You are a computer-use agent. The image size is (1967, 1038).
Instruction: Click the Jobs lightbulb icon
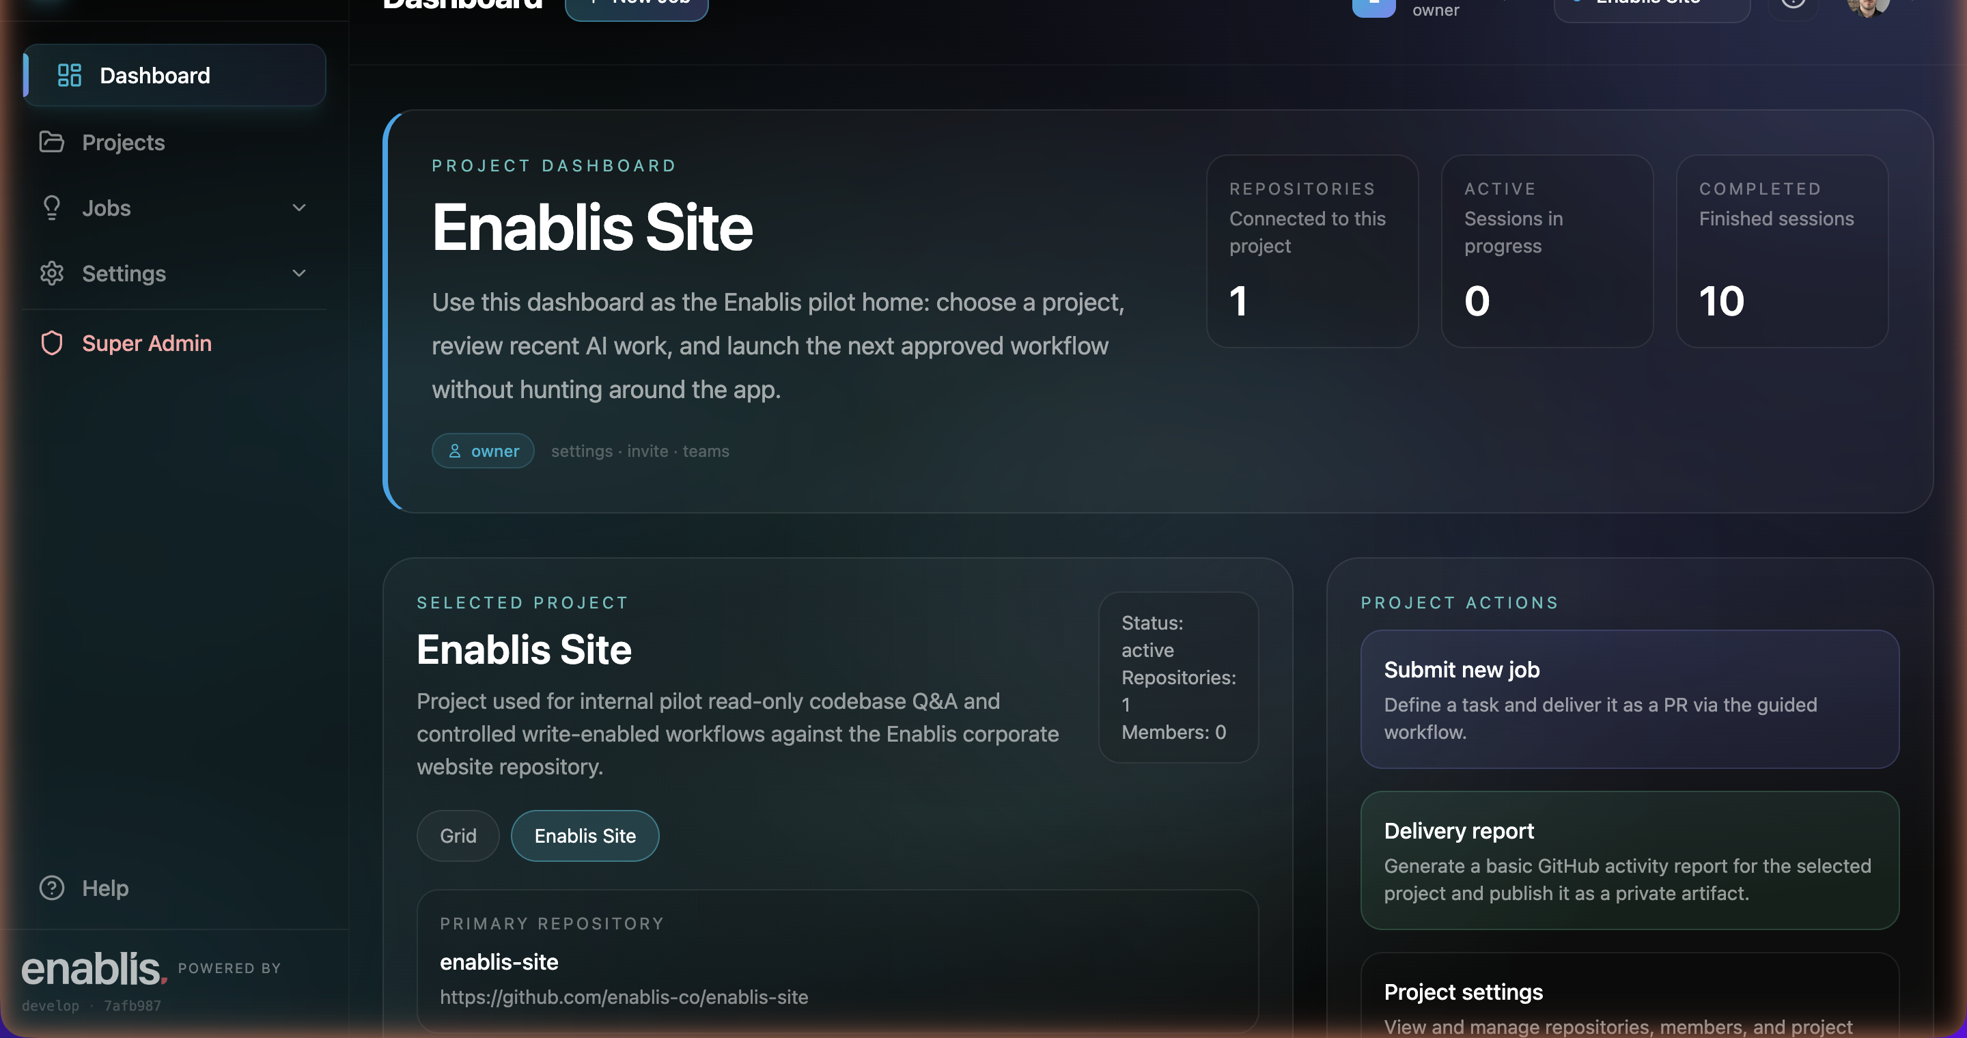click(x=51, y=208)
